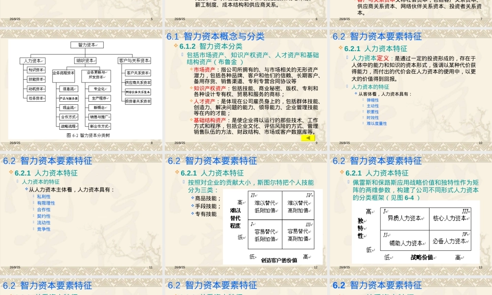Click the '辅助人力资本' cell on slide 13

tap(405, 240)
